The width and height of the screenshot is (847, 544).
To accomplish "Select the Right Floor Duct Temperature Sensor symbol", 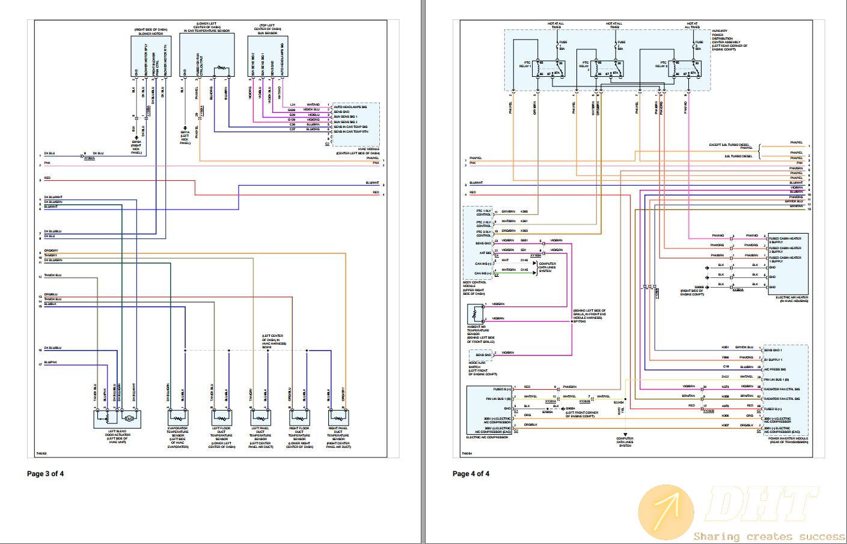I will tap(299, 418).
